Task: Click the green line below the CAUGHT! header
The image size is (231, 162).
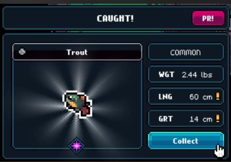Action: (116, 32)
